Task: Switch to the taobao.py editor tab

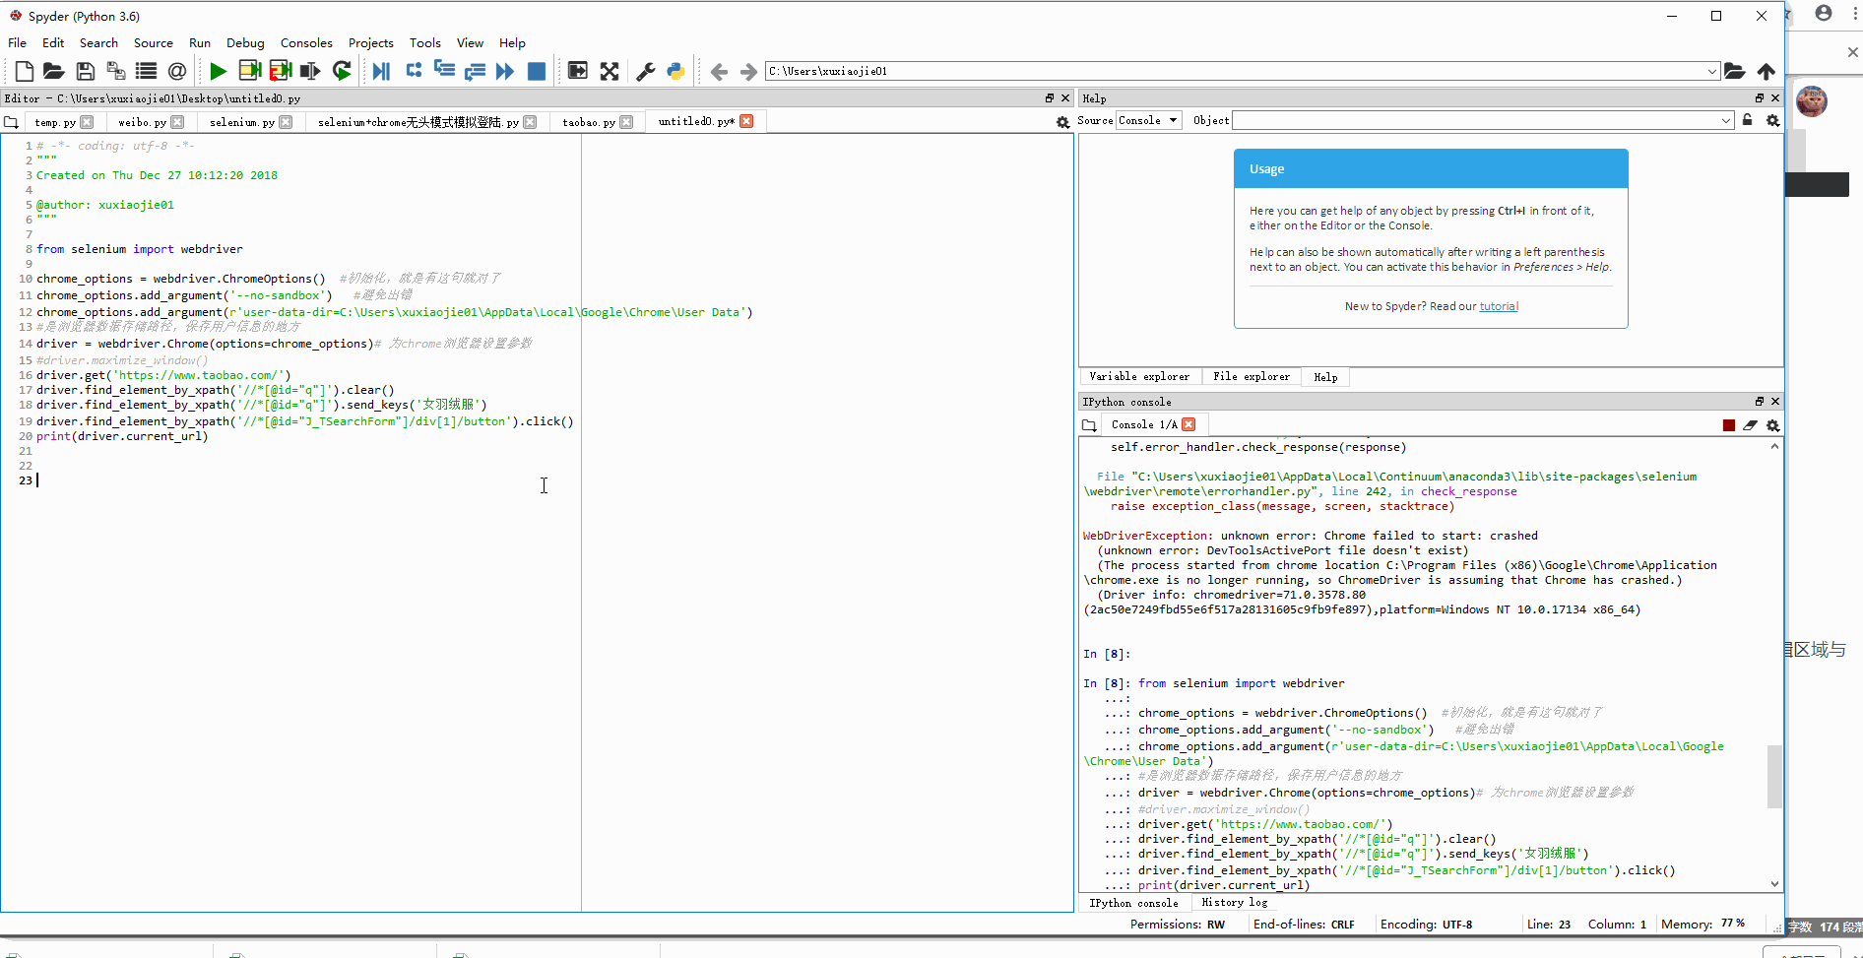Action: tap(589, 121)
